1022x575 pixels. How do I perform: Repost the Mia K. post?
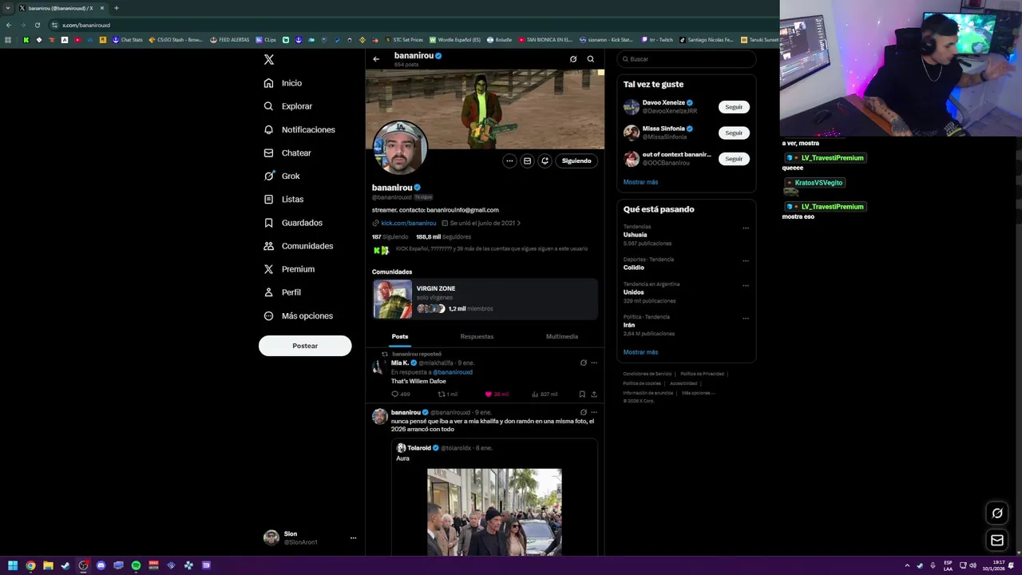[x=447, y=395]
